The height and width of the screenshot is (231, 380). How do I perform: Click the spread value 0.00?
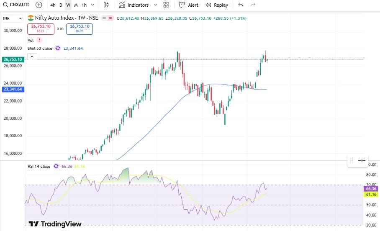click(60, 29)
